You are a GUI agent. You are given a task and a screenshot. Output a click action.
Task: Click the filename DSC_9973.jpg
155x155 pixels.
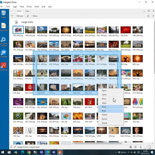(54, 122)
